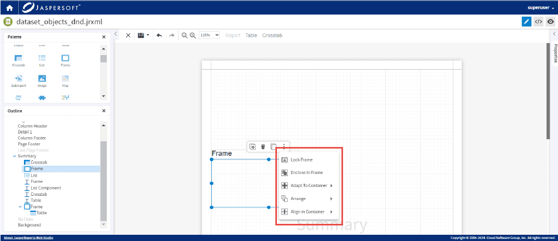The image size is (558, 241).
Task: Click the Home icon in header
Action: coord(9,8)
